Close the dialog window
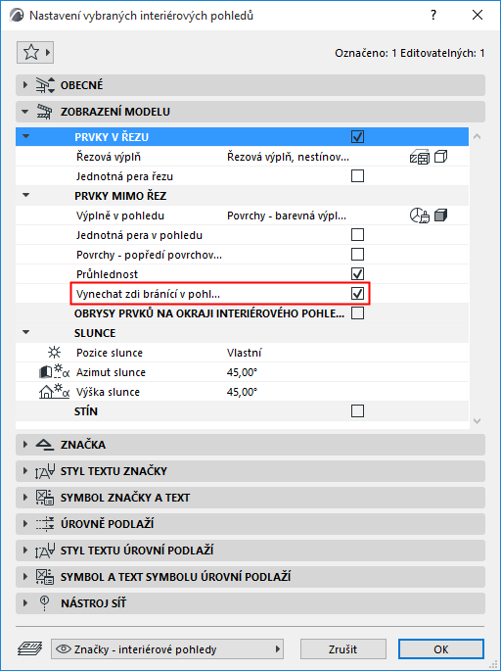 click(x=478, y=15)
